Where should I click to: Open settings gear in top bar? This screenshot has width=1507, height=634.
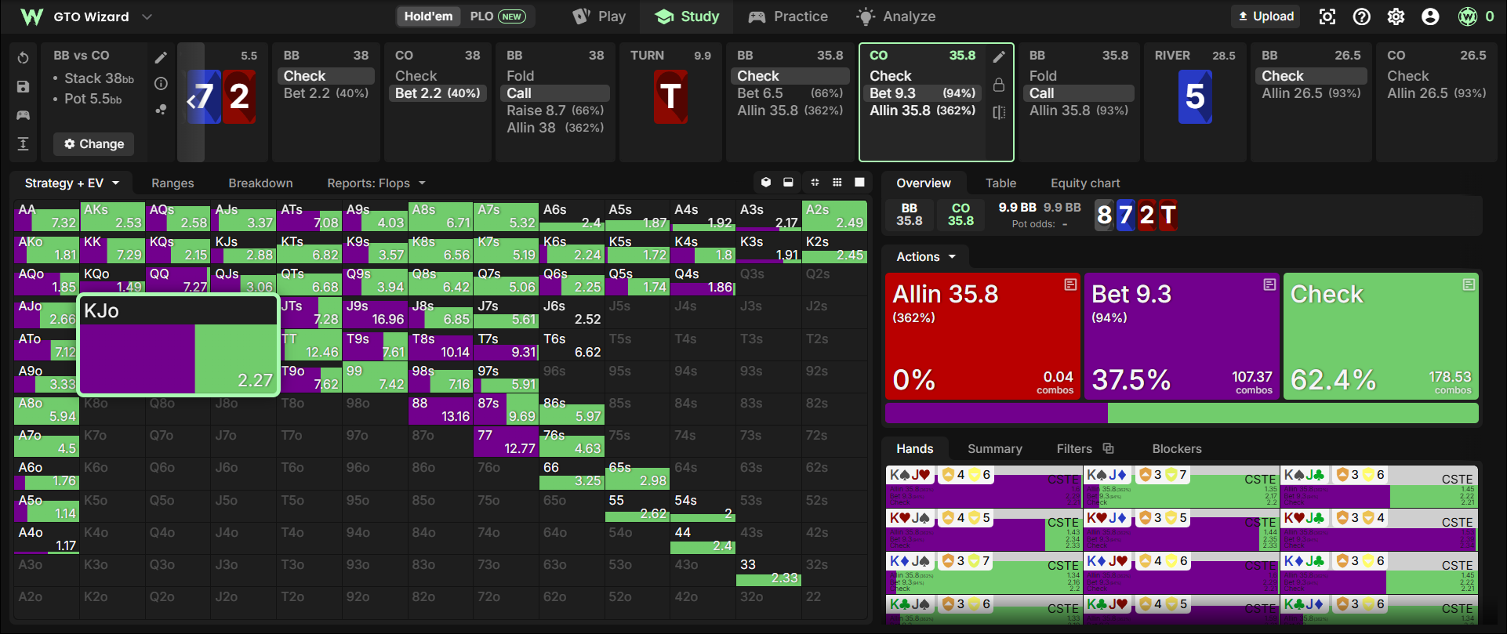[x=1396, y=16]
